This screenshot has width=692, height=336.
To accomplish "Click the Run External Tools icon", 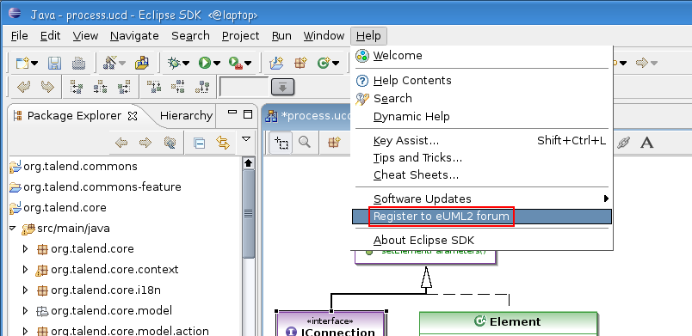I will (x=235, y=64).
